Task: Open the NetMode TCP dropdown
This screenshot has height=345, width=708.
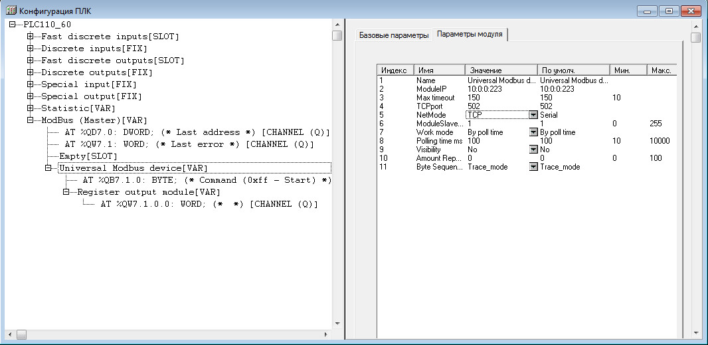Action: click(x=533, y=115)
